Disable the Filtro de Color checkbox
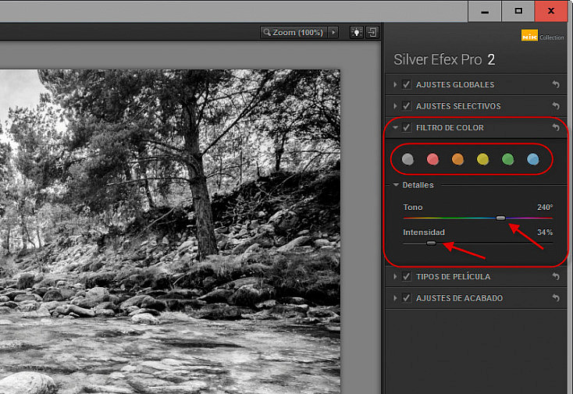Viewport: 573px width, 394px height. click(x=407, y=127)
